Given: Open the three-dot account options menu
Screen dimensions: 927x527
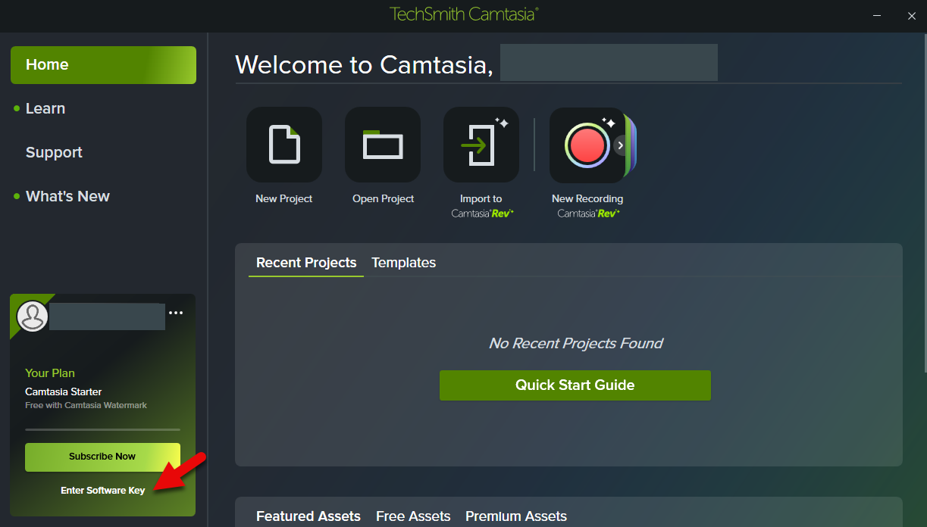Looking at the screenshot, I should 176,313.
